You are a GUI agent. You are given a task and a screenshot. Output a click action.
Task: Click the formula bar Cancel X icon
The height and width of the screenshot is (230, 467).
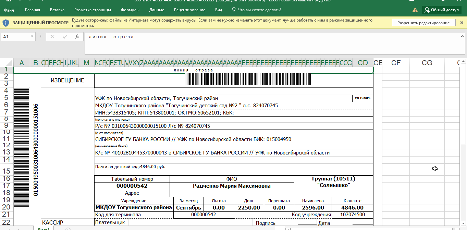click(x=52, y=37)
